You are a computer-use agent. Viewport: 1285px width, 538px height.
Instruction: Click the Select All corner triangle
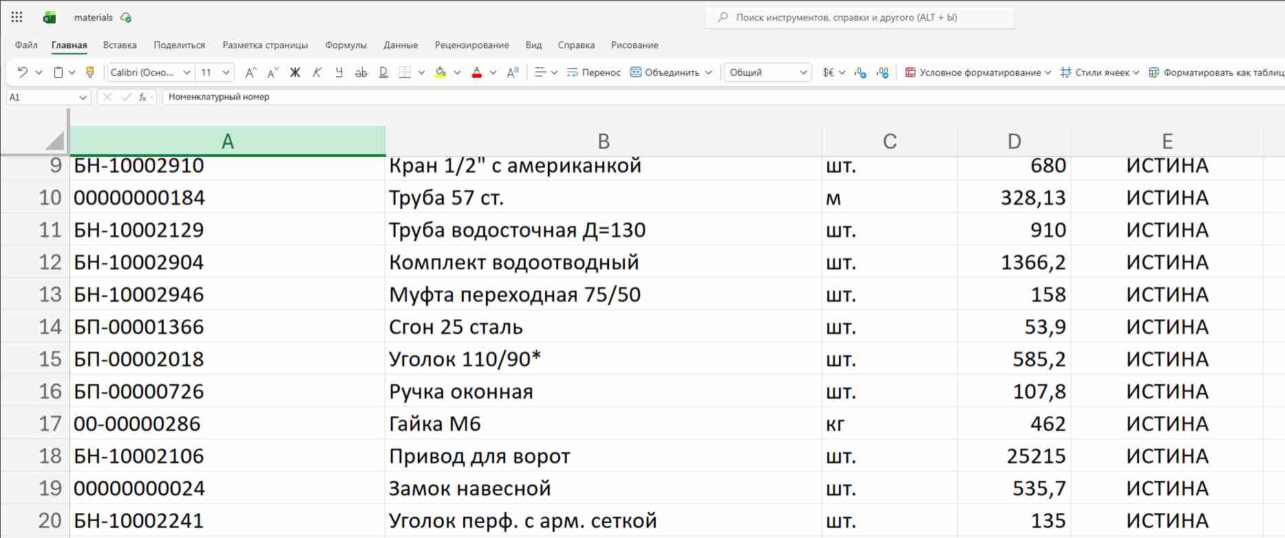[54, 141]
